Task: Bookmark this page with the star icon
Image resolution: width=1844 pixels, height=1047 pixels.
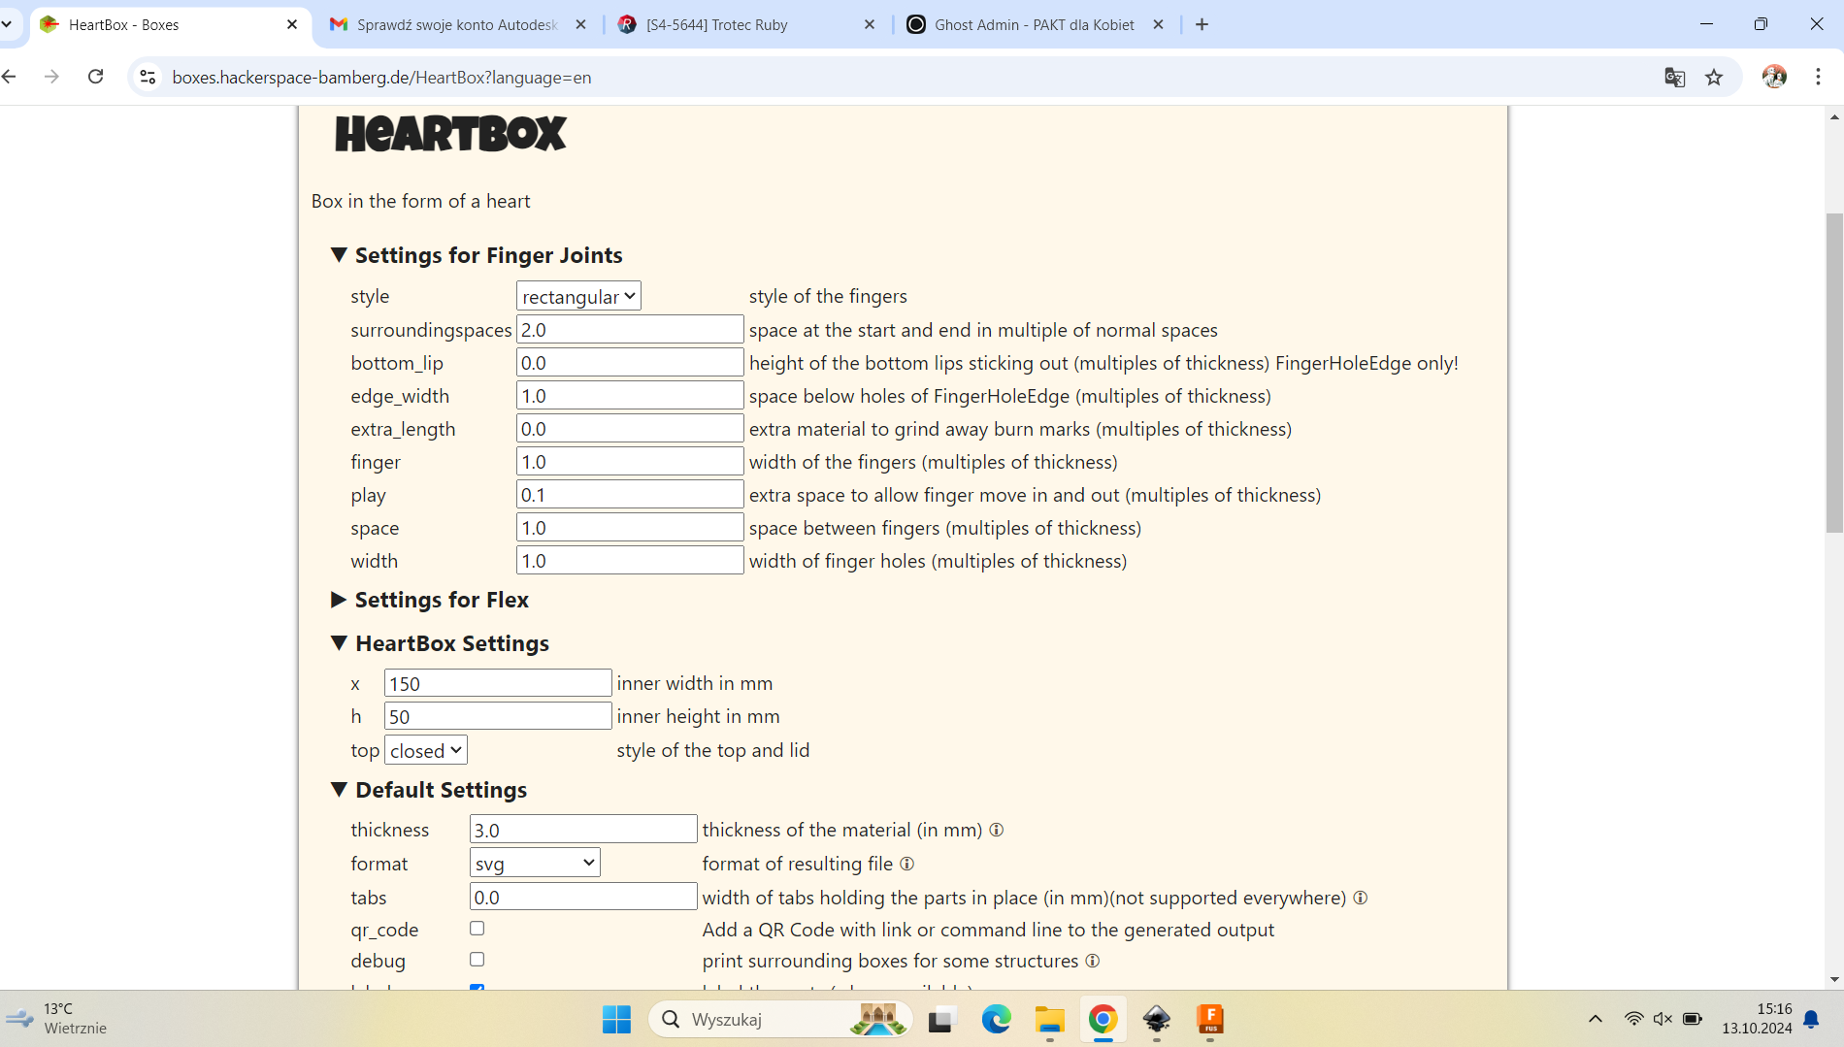Action: [x=1714, y=77]
